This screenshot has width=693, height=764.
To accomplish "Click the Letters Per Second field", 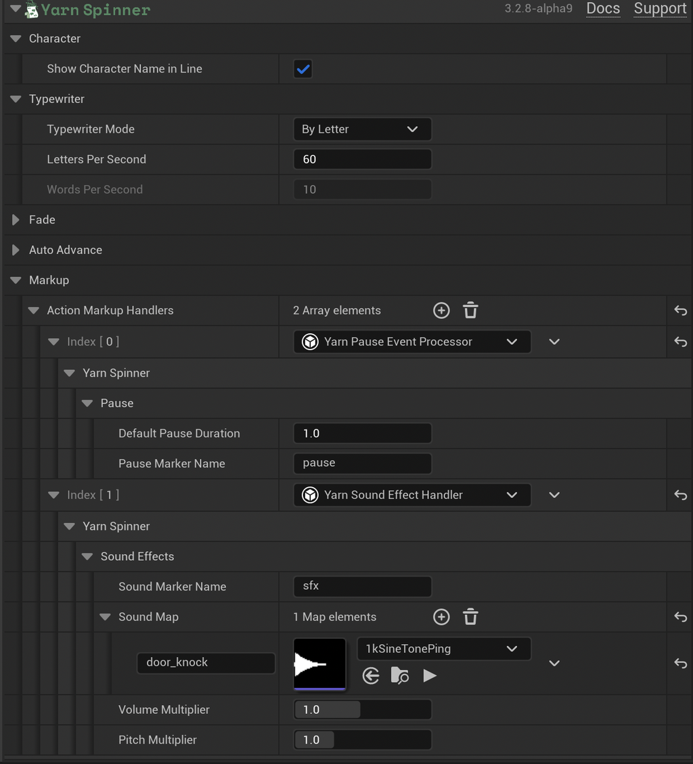I will [362, 159].
